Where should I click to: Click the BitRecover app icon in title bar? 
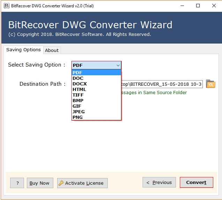[6, 6]
